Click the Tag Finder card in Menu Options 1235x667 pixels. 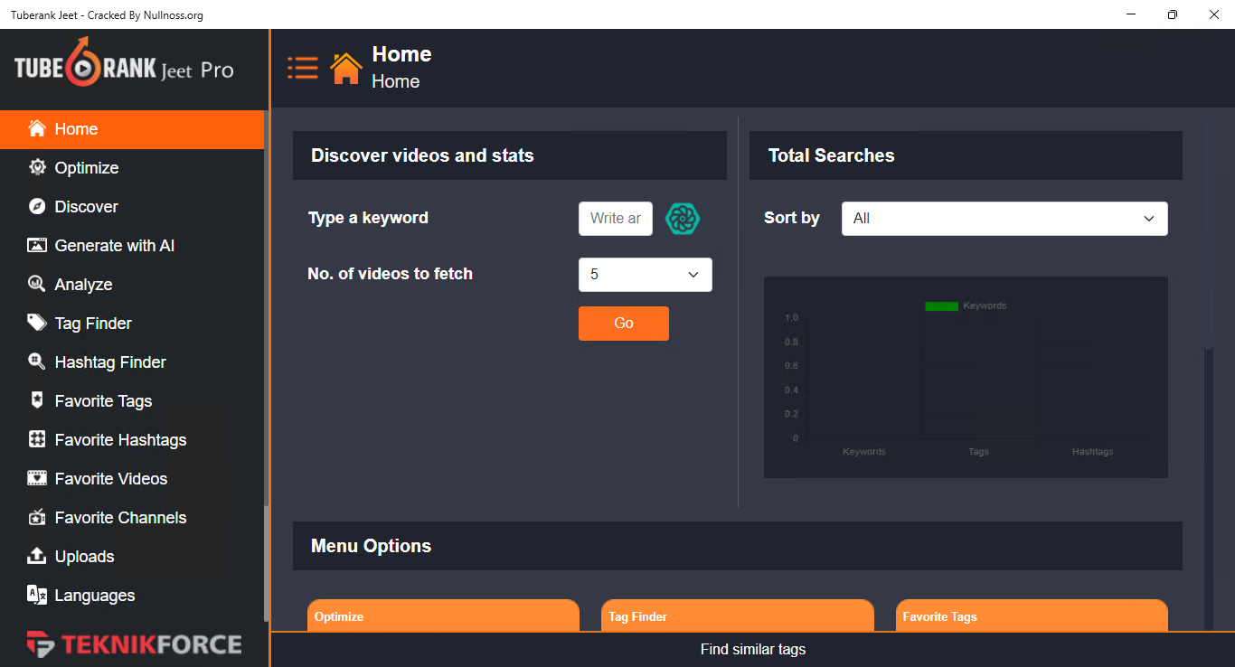(738, 615)
